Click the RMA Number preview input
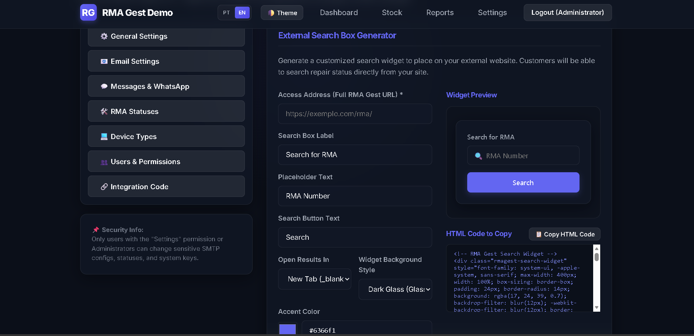The height and width of the screenshot is (336, 694). click(x=523, y=156)
